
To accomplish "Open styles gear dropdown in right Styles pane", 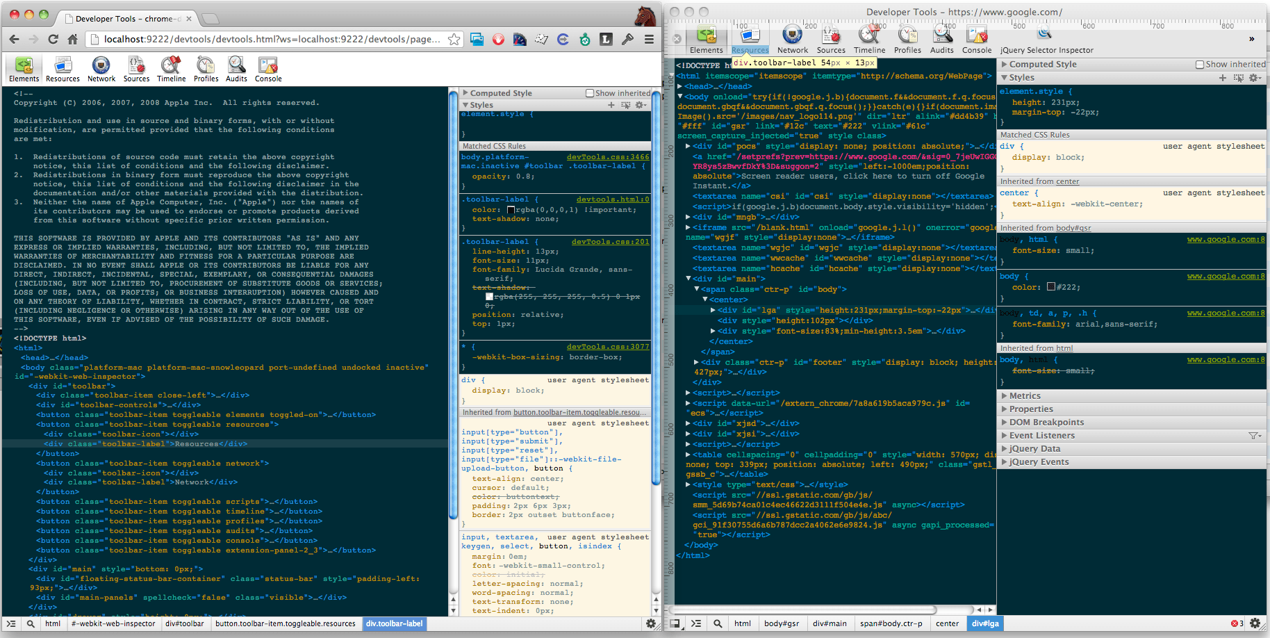I will pos(1255,78).
